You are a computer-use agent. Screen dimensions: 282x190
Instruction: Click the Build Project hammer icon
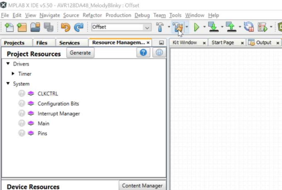point(160,27)
